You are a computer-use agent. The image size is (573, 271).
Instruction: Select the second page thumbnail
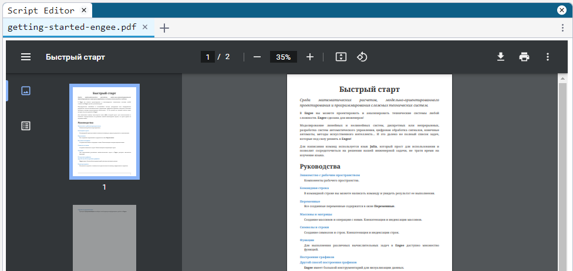click(104, 238)
